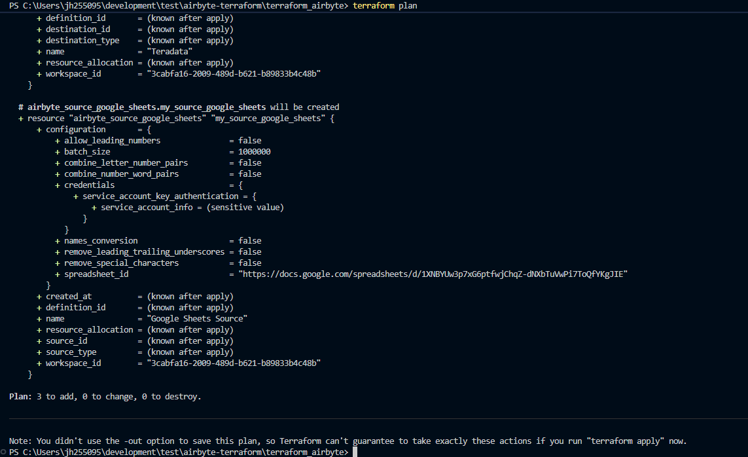Image resolution: width=748 pixels, height=457 pixels.
Task: Click the circle indicator beside bottom prompt
Action: click(x=3, y=452)
